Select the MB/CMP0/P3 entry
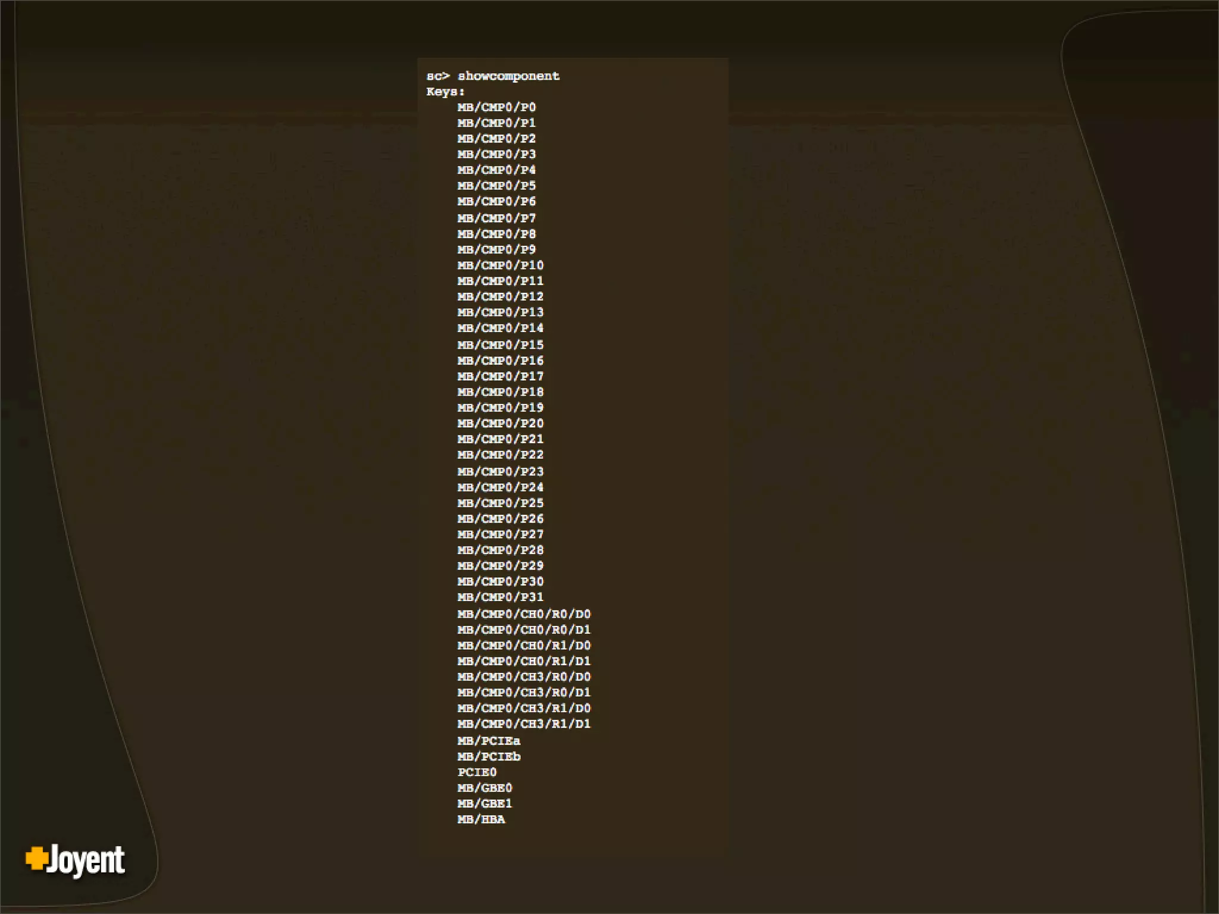Screen dimensions: 1219x914 pos(496,154)
